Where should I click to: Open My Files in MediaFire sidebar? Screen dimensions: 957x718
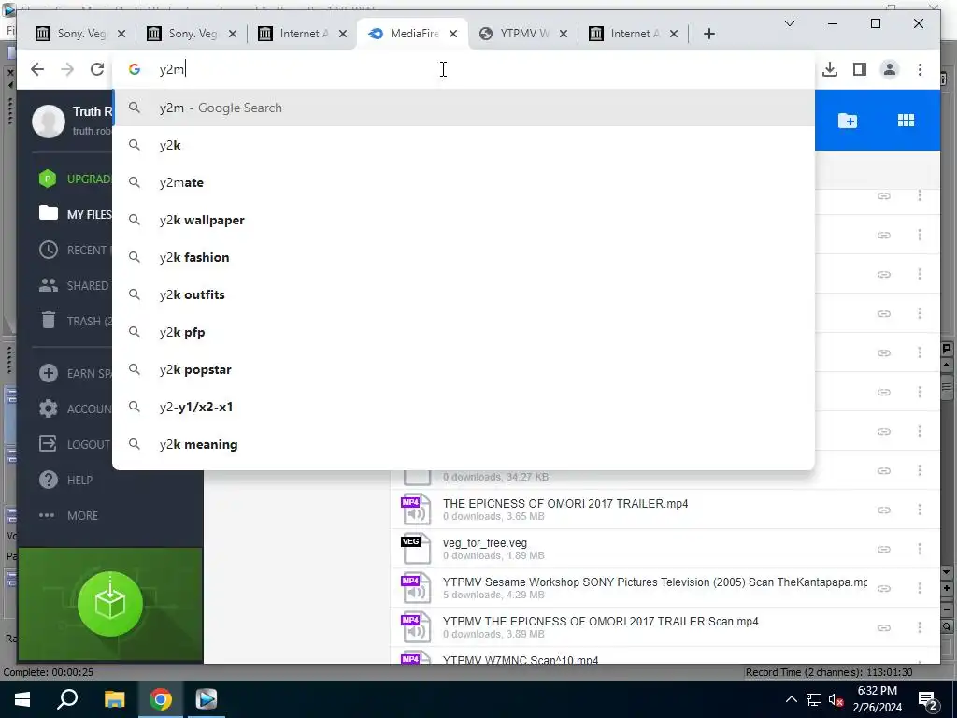pos(75,214)
